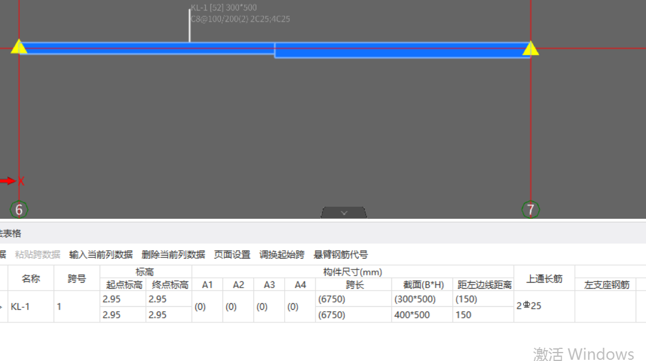Click span number cell showing 1

pos(77,307)
